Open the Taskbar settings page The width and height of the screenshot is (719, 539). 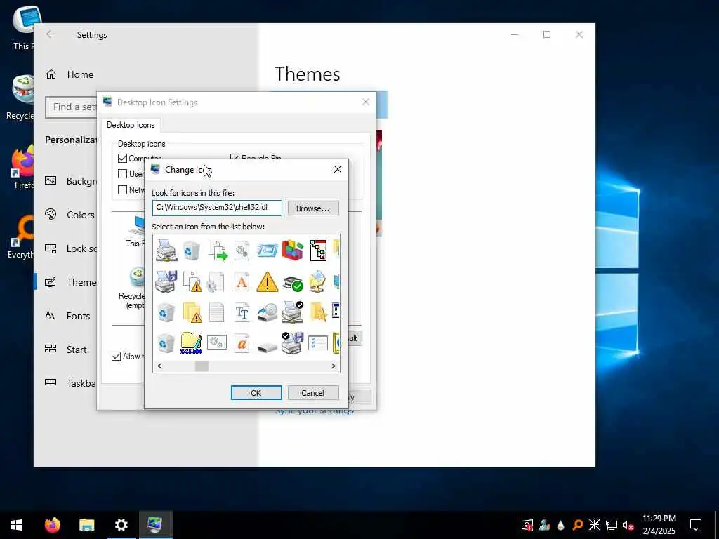[71, 383]
